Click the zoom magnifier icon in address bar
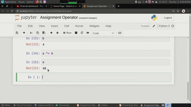Screen dimensions: 191x107 (173, 11)
